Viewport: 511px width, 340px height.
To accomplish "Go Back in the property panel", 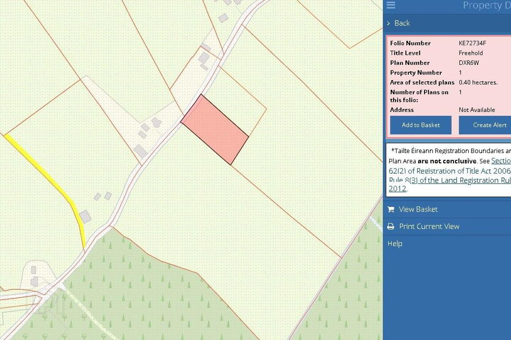I will point(402,23).
